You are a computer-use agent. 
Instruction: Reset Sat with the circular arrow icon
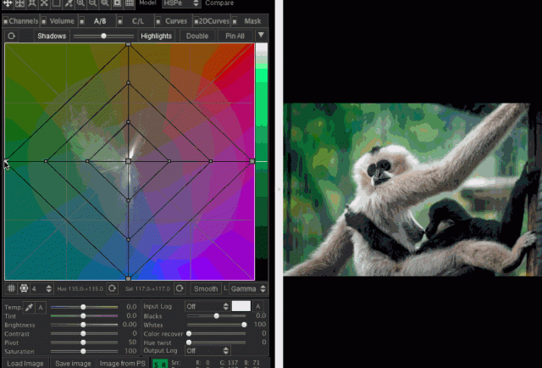(x=180, y=288)
